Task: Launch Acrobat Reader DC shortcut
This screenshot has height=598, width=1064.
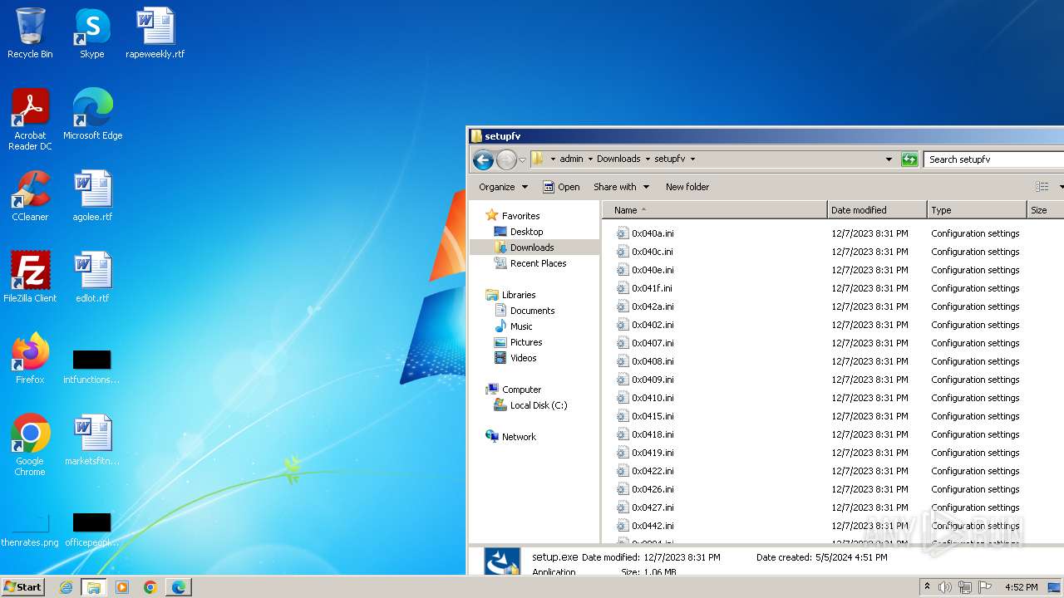Action: pos(30,120)
